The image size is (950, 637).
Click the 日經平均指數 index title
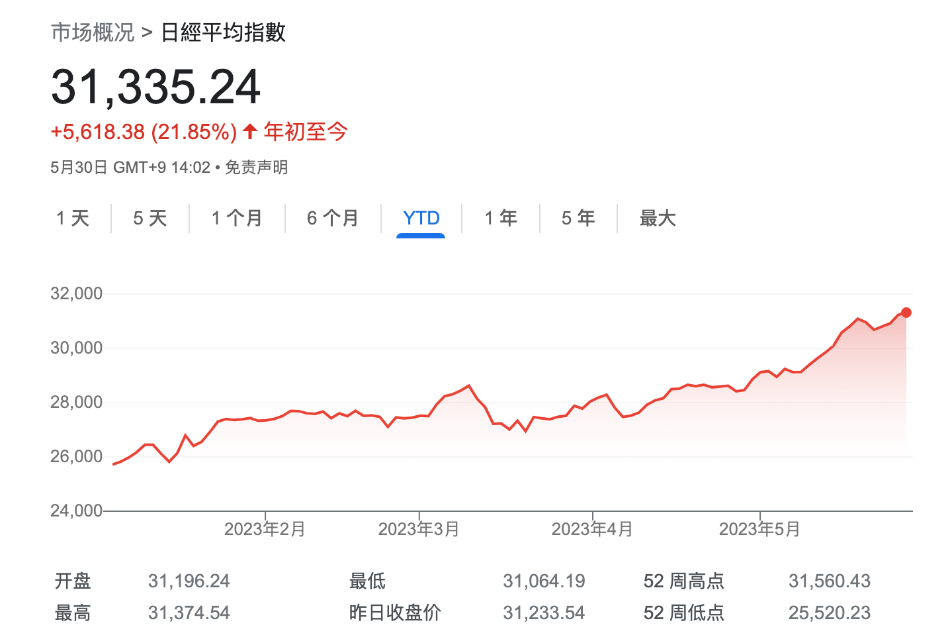click(224, 32)
